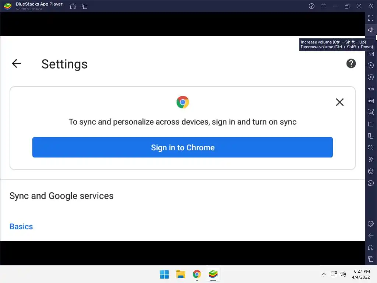Open BlueStacks recent apps window icon in title bar
Viewport: 377px width, 283px height.
[85, 6]
